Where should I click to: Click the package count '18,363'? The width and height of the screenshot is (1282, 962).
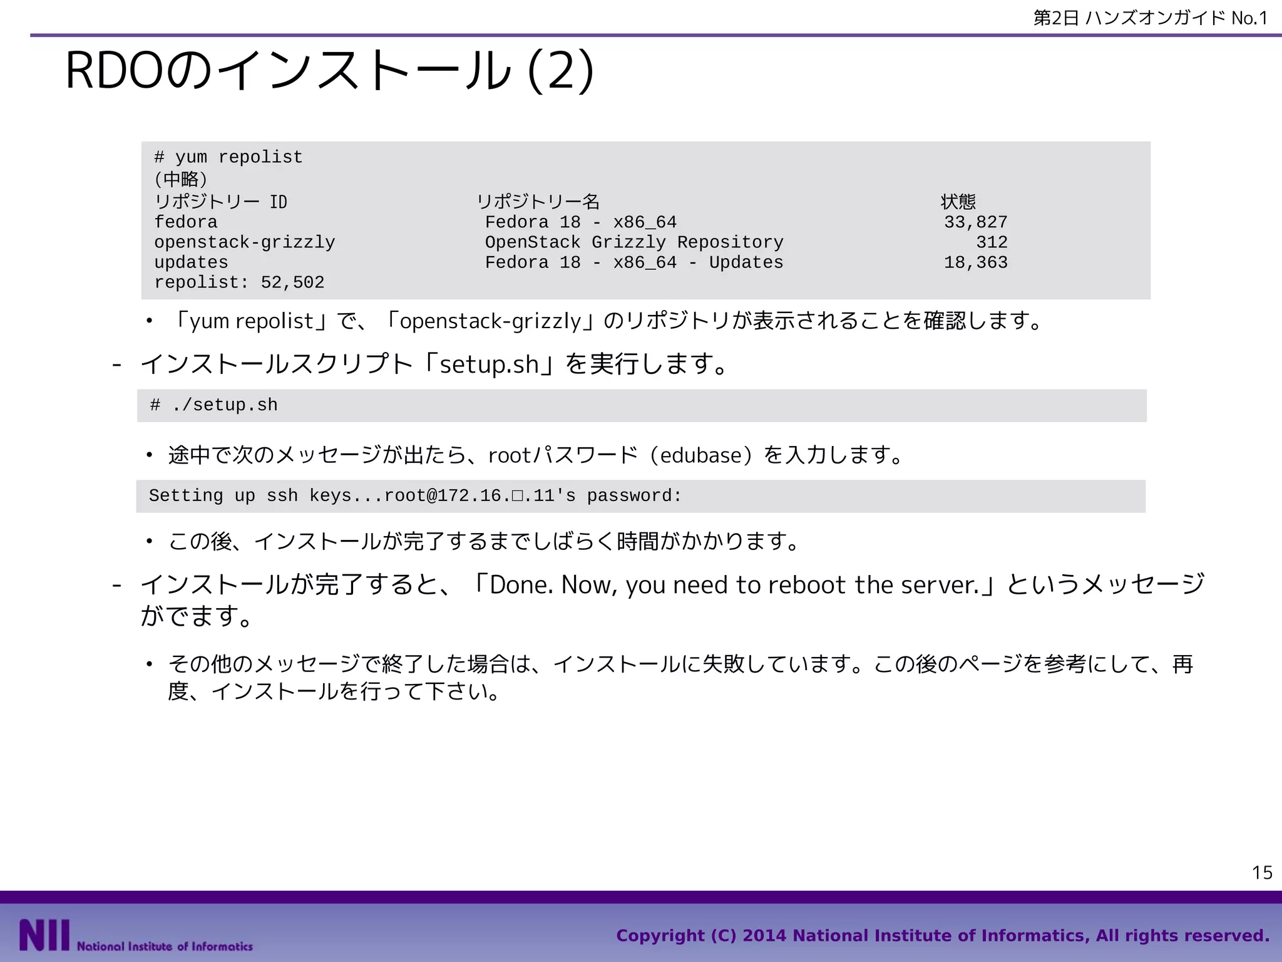[x=976, y=262]
